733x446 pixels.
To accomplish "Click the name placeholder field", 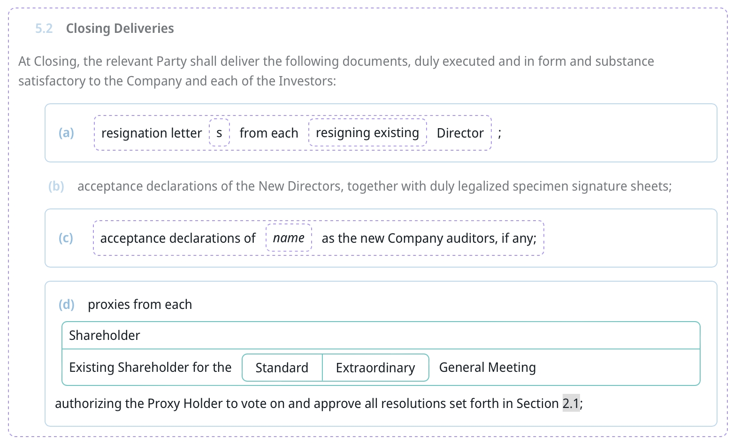I will (x=289, y=238).
